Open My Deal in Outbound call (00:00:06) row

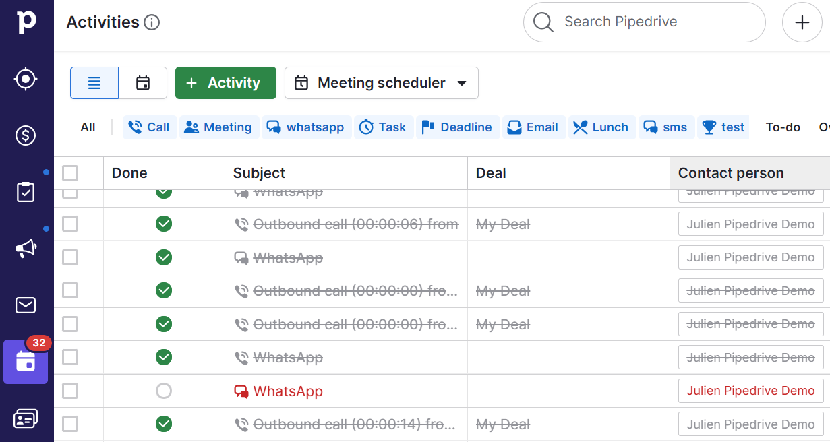coord(503,224)
